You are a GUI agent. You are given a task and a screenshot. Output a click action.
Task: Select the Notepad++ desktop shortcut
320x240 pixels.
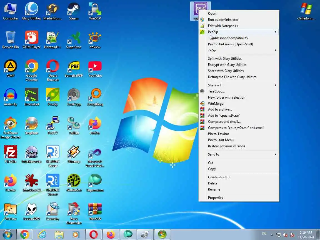[53, 40]
